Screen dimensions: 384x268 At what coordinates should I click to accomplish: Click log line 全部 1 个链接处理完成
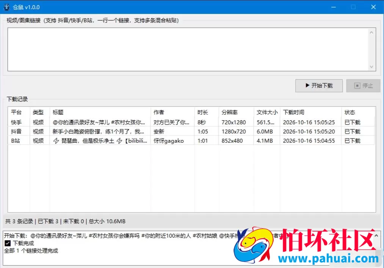click(31, 251)
